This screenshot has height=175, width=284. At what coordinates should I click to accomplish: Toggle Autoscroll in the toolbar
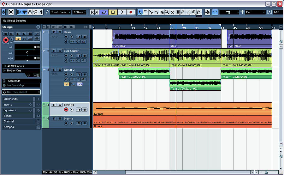click(207, 12)
